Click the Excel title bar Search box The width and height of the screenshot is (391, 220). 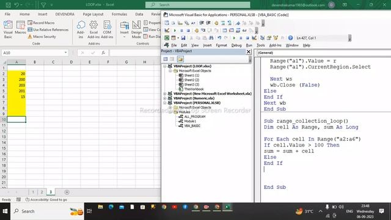pos(198,5)
